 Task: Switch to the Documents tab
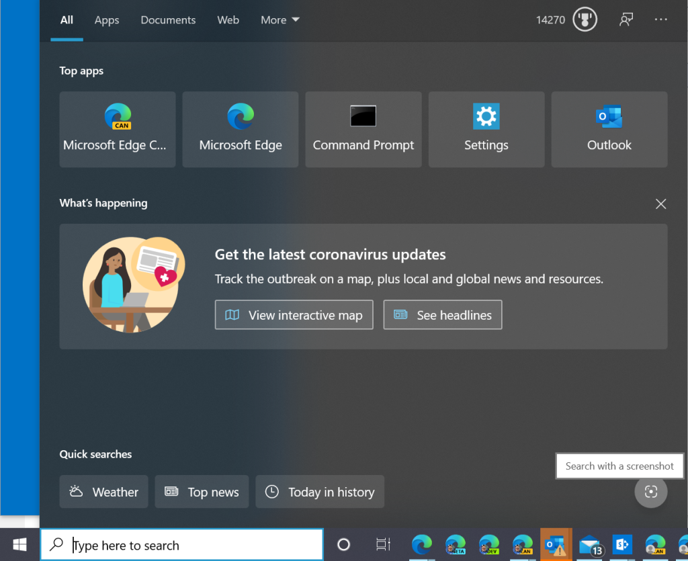[168, 20]
